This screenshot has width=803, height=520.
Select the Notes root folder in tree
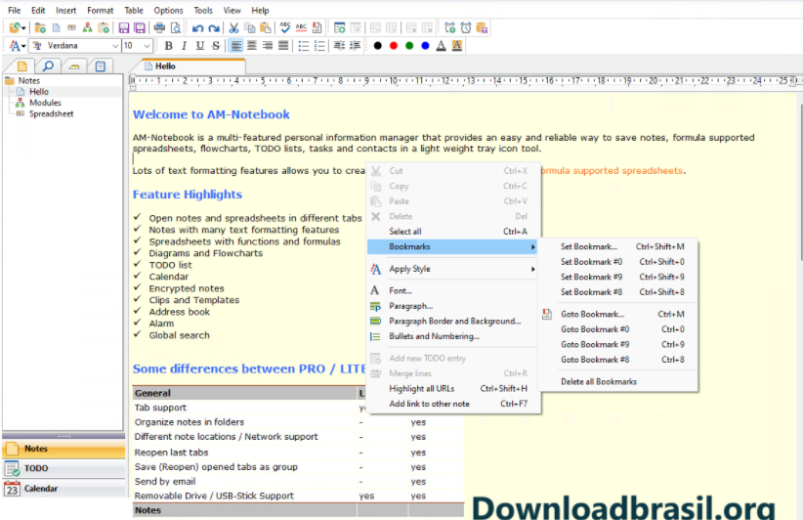click(x=28, y=80)
